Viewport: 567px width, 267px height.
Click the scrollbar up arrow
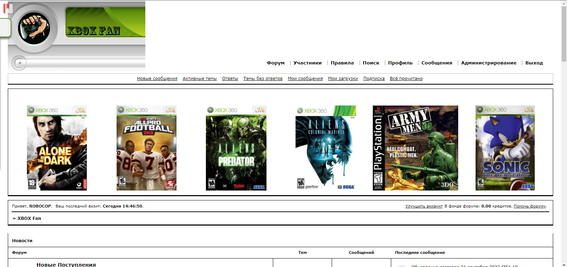coord(564,3)
